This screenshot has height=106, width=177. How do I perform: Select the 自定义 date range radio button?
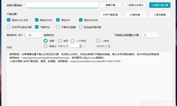point(46,46)
